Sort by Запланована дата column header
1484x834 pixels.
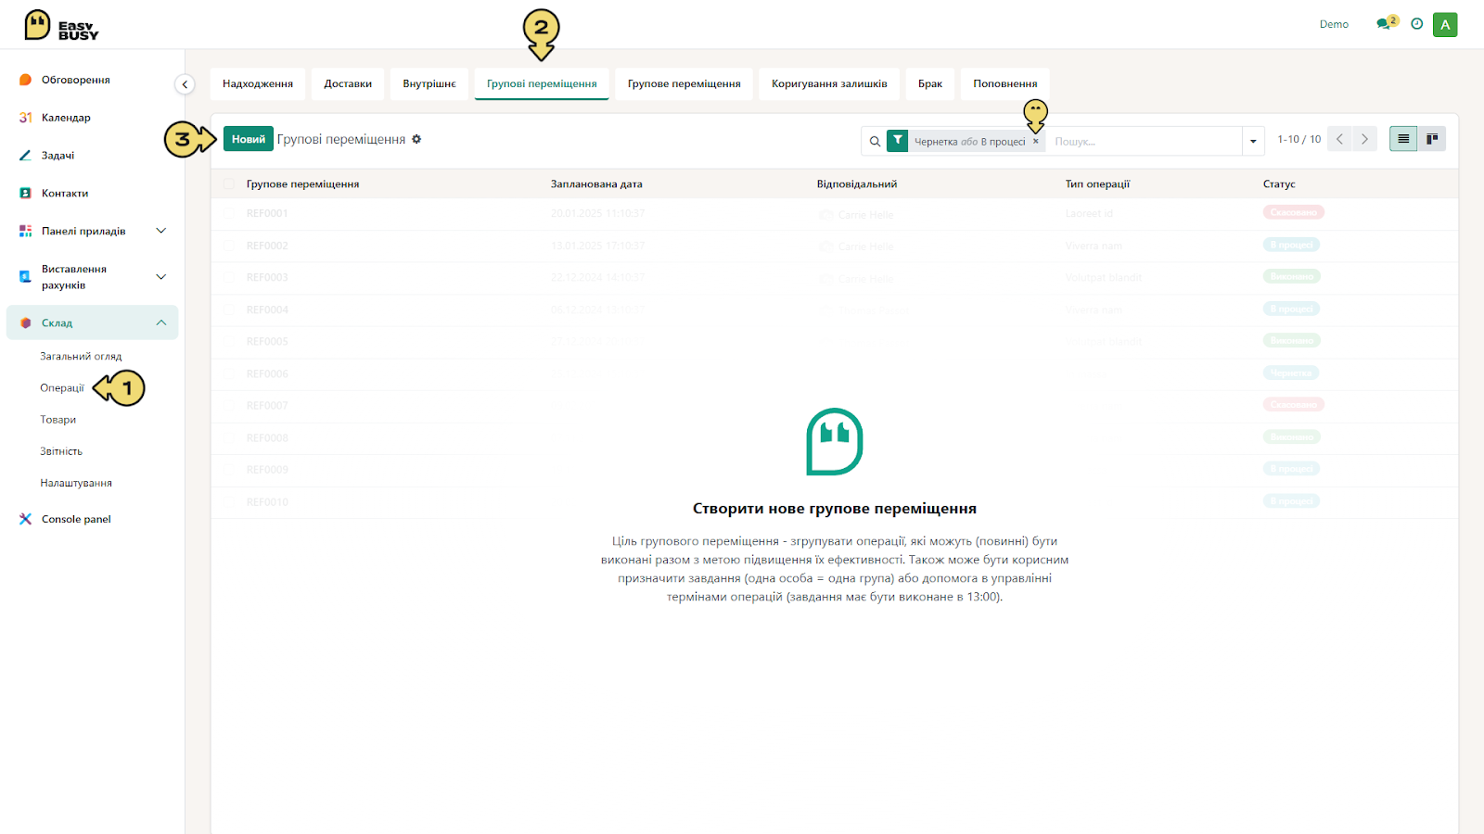596,184
